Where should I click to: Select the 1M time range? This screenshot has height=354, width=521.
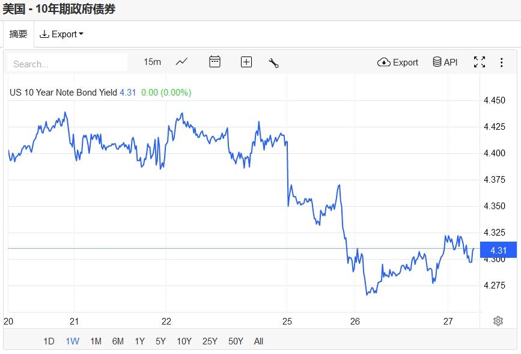pyautogui.click(x=96, y=341)
